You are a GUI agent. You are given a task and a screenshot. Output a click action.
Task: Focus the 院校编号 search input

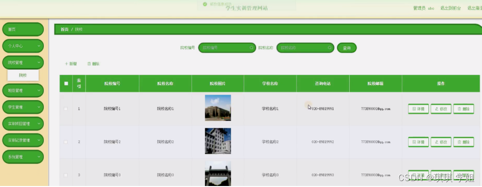coord(227,48)
